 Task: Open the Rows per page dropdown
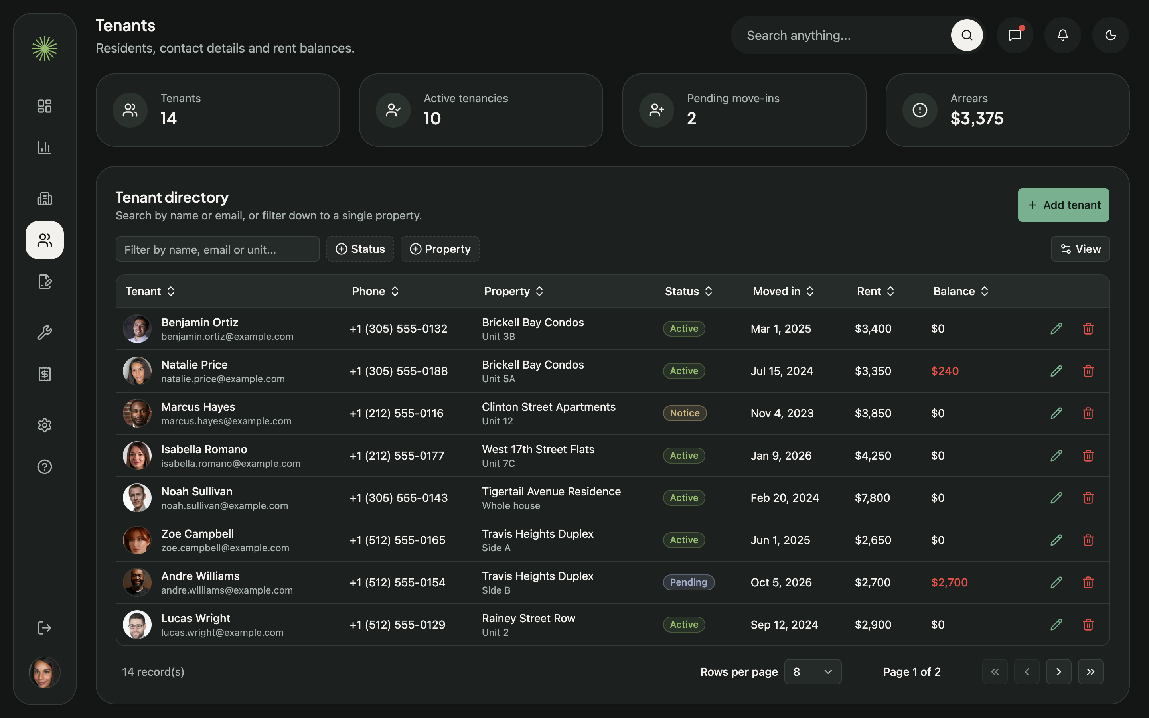[813, 671]
